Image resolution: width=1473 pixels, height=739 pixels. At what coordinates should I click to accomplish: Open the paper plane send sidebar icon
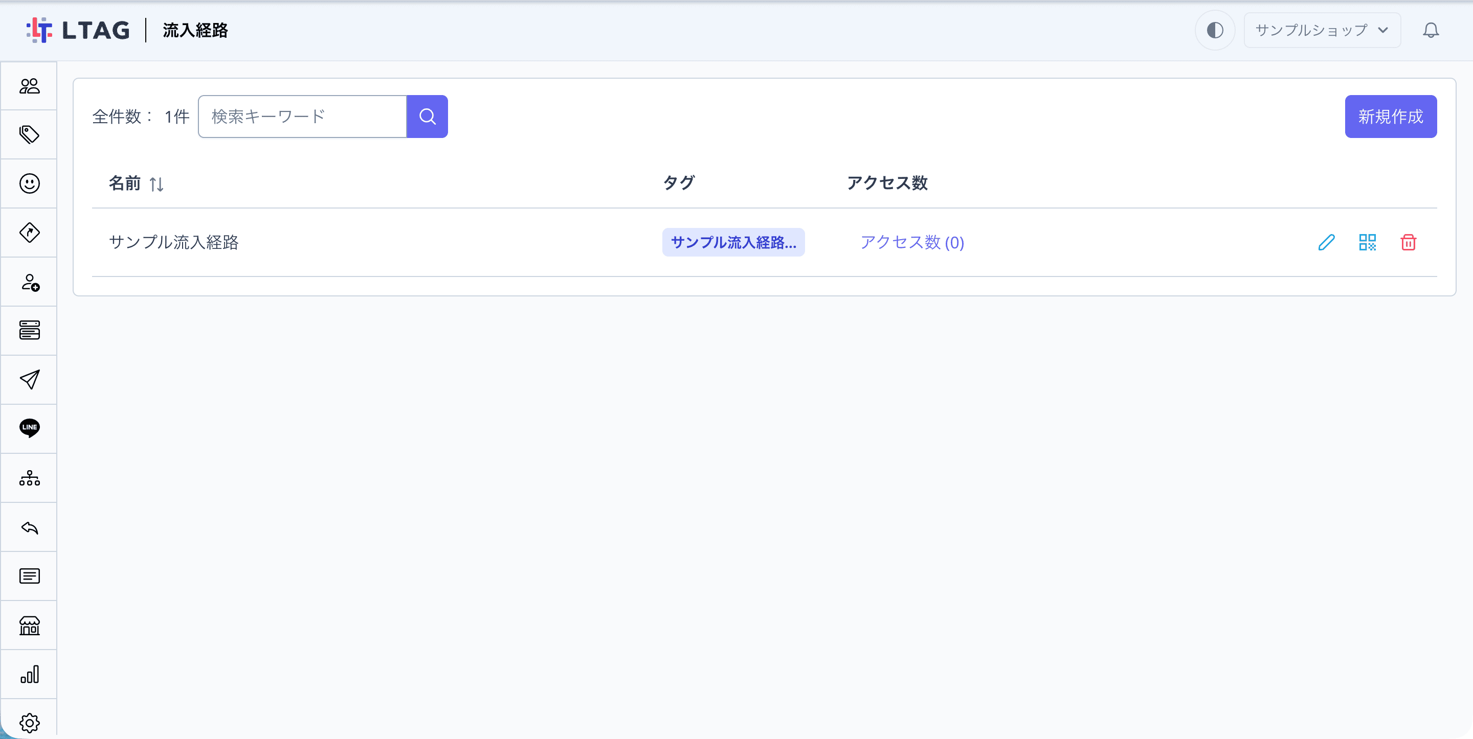(29, 380)
